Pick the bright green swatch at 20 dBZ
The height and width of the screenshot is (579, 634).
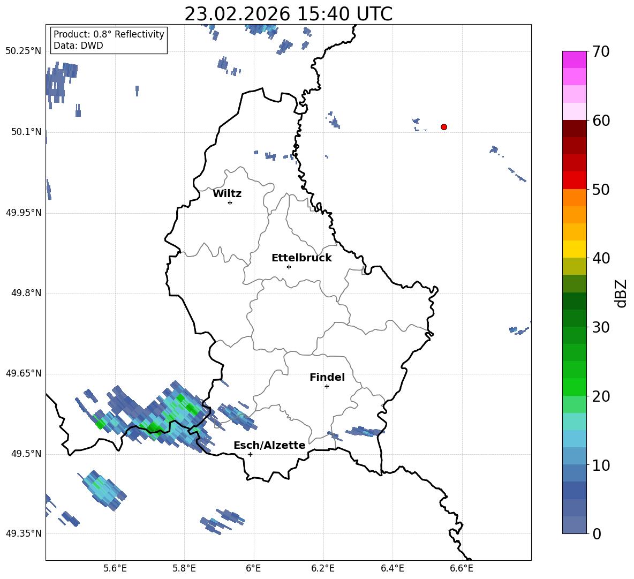point(574,387)
